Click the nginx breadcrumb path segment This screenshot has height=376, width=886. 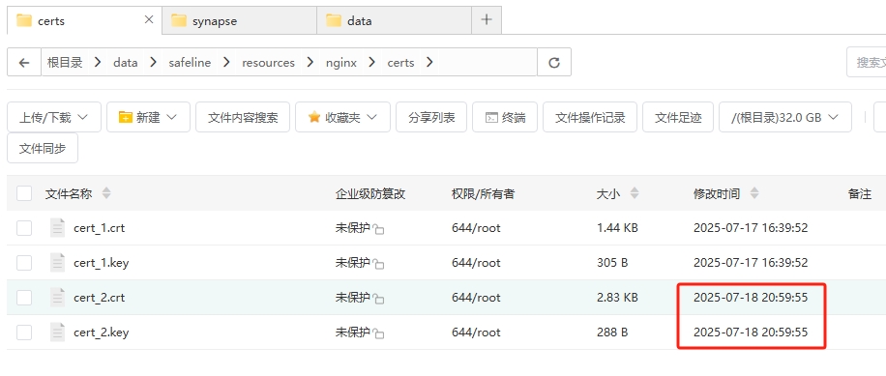coord(340,63)
